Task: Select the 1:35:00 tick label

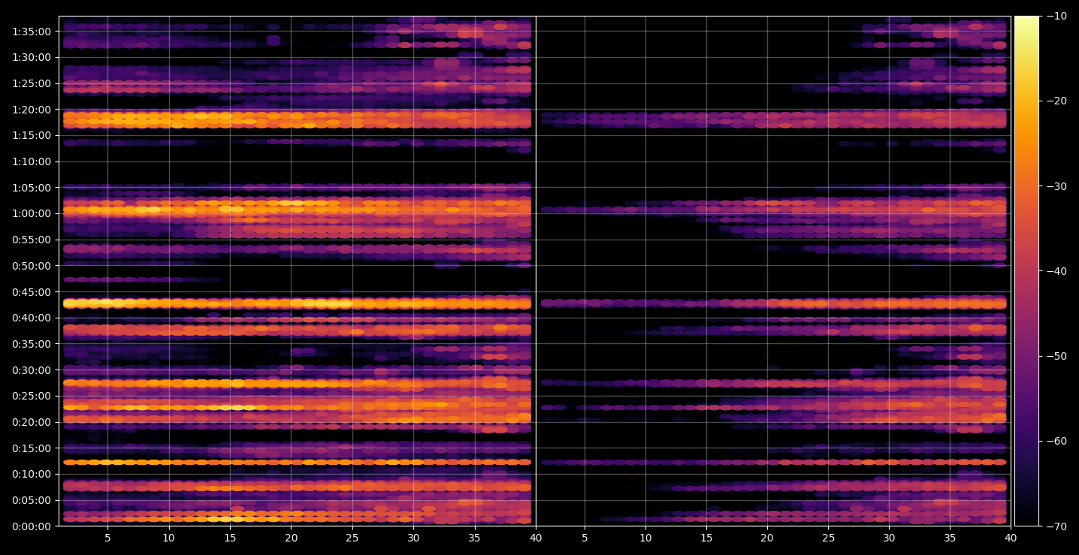Action: pyautogui.click(x=32, y=32)
